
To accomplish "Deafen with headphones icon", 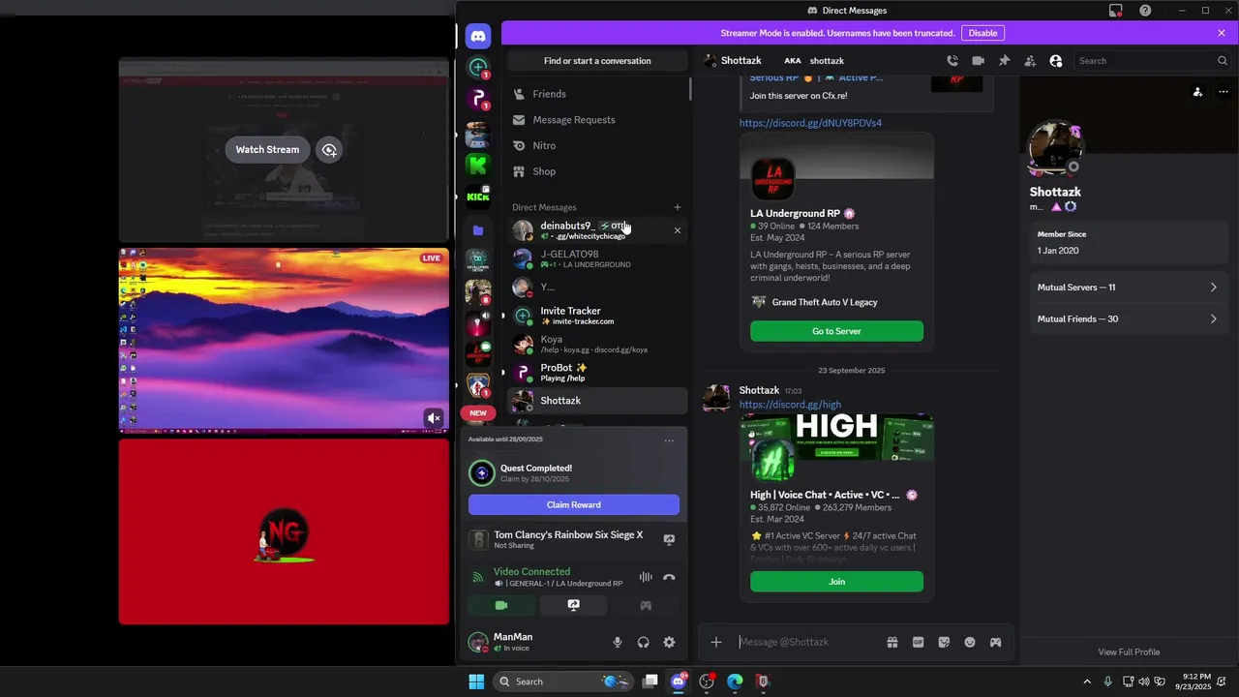I will [x=644, y=642].
